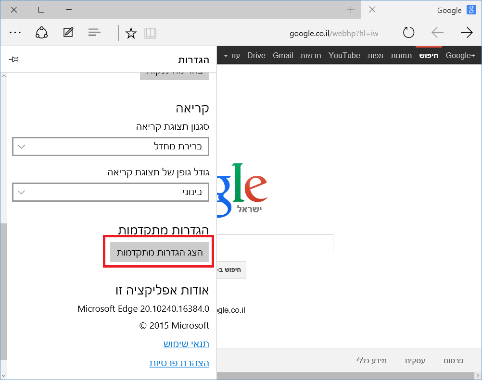
Task: Switch to the תמונות tab
Action: [x=401, y=55]
